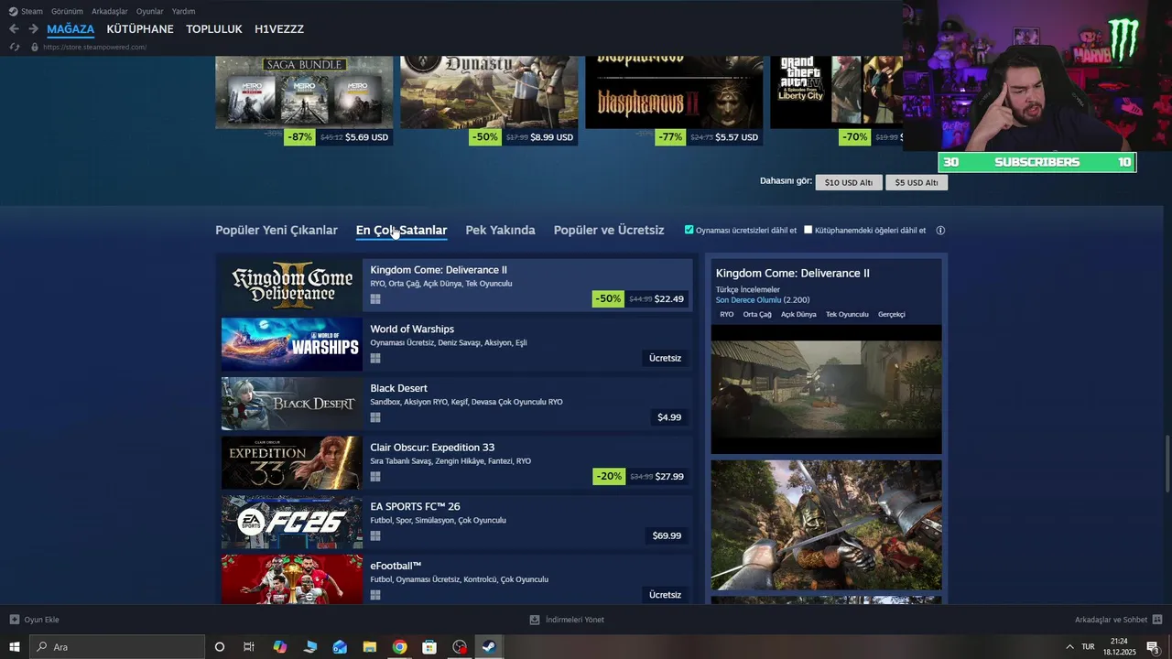The image size is (1172, 659).
Task: Open the notification center icon
Action: [1153, 647]
